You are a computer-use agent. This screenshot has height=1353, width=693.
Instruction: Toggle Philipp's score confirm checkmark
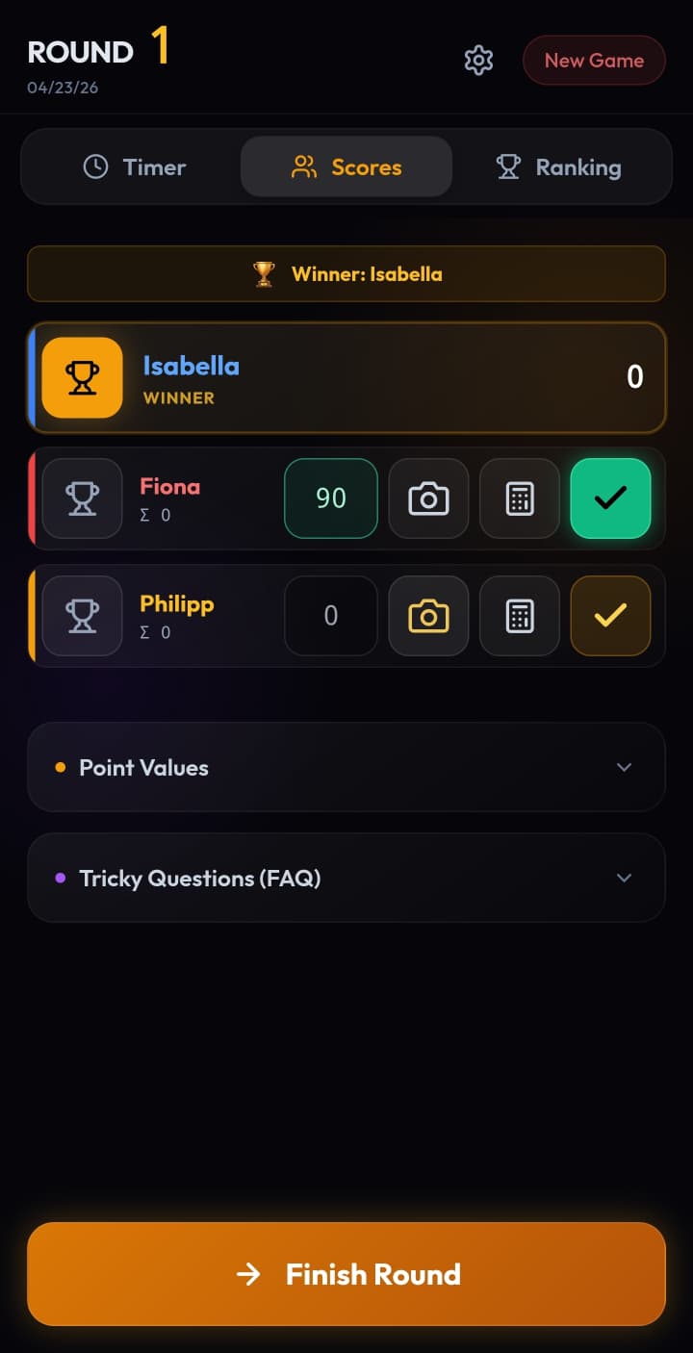610,616
